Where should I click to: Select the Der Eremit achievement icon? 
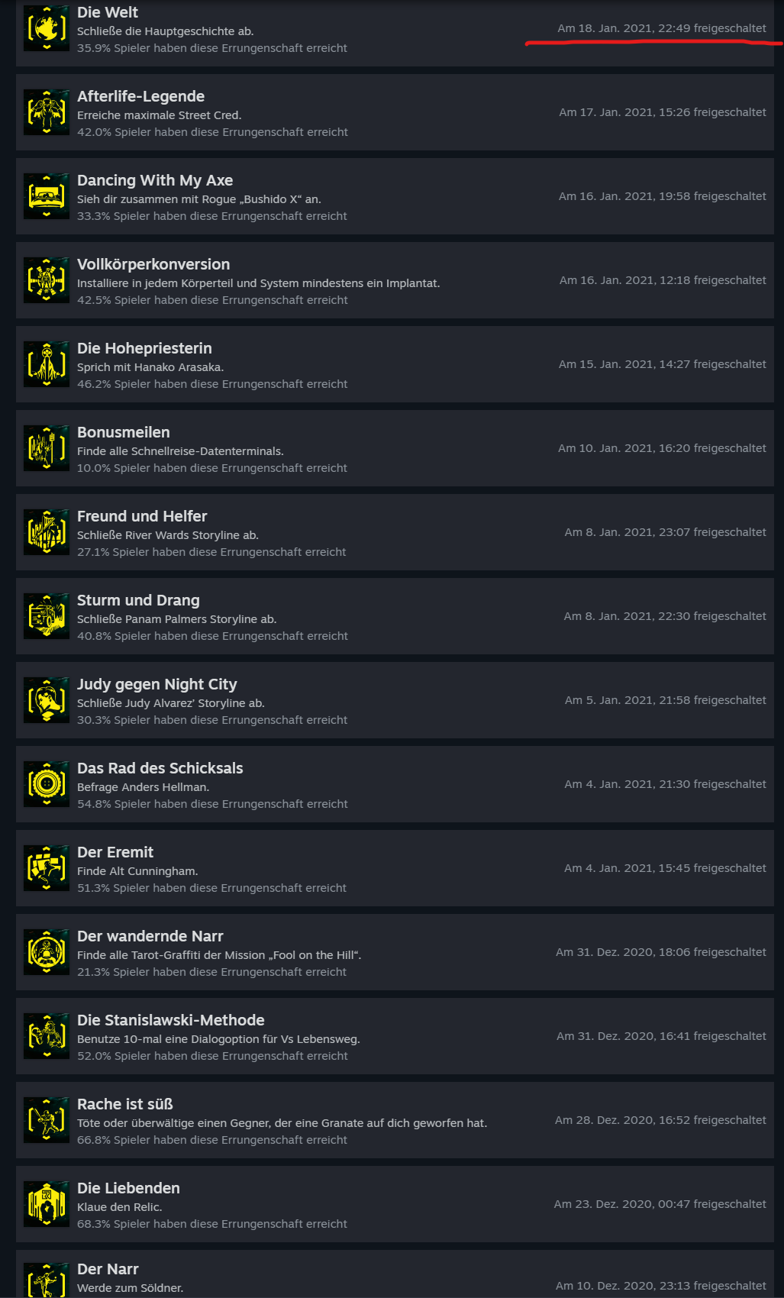(x=47, y=868)
